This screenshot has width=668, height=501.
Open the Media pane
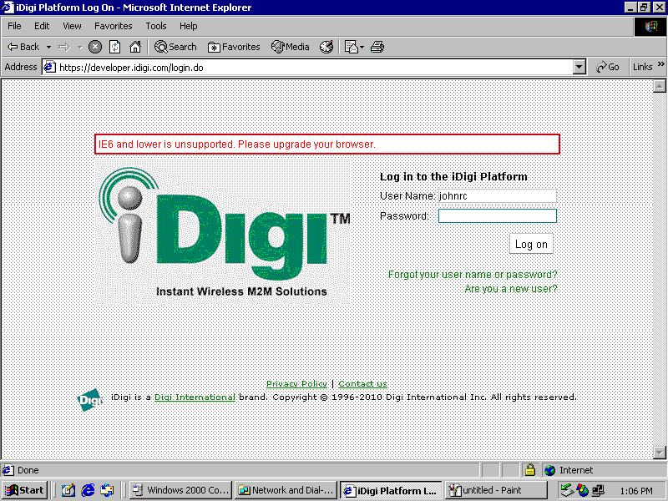291,47
